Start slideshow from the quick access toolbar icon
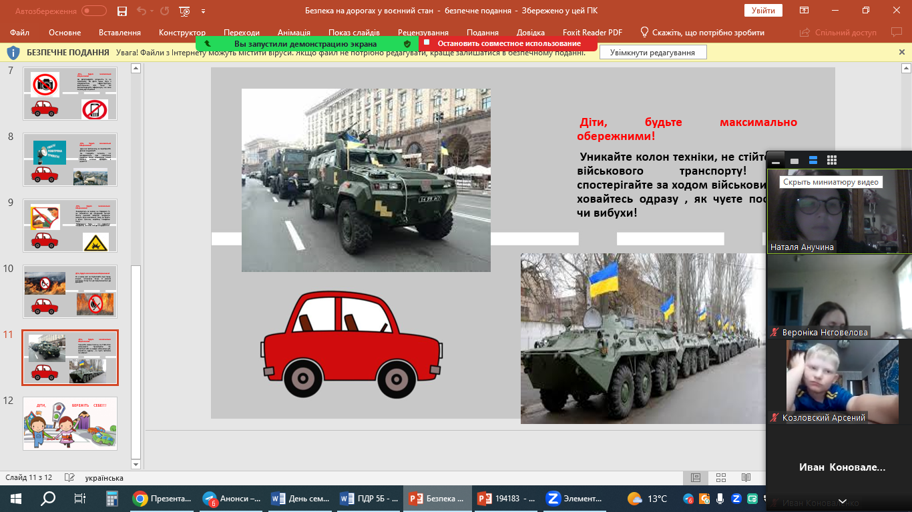 [x=185, y=11]
